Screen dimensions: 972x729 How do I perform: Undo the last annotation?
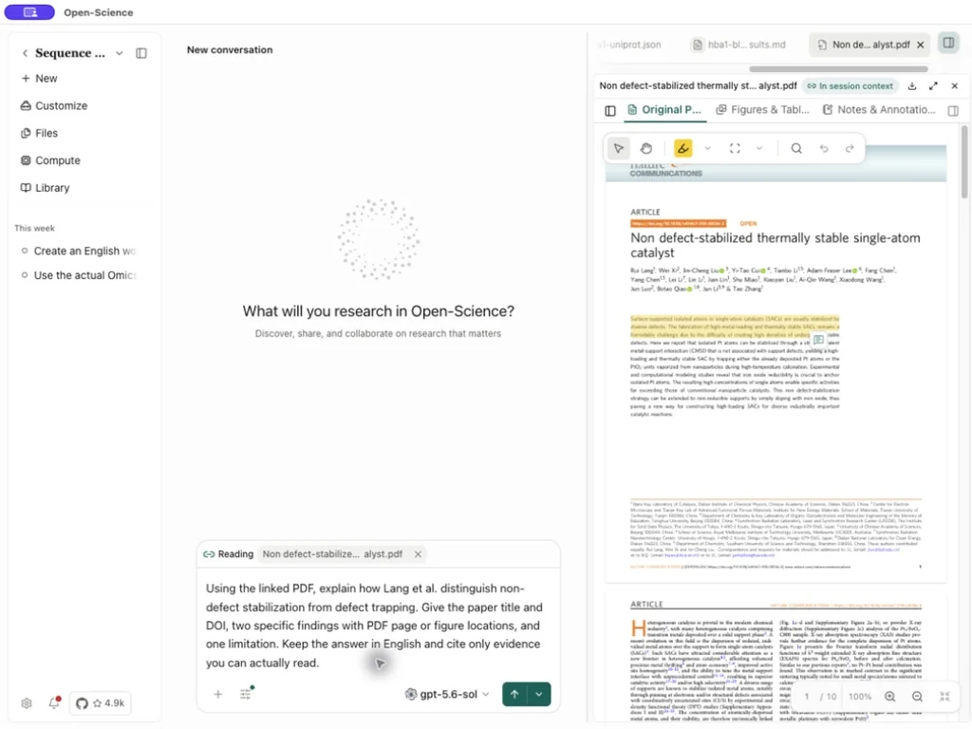coord(824,149)
